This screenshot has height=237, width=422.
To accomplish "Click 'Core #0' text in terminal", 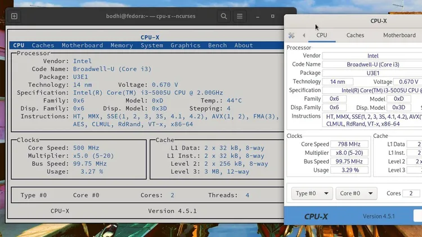I will coord(86,195).
